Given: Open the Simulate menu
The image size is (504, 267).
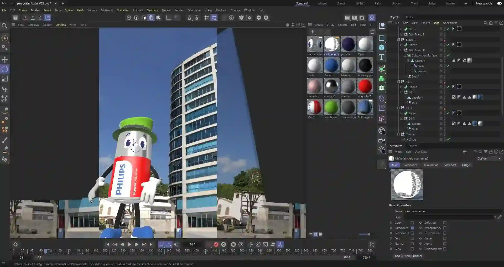Looking at the screenshot, I should pos(153,10).
